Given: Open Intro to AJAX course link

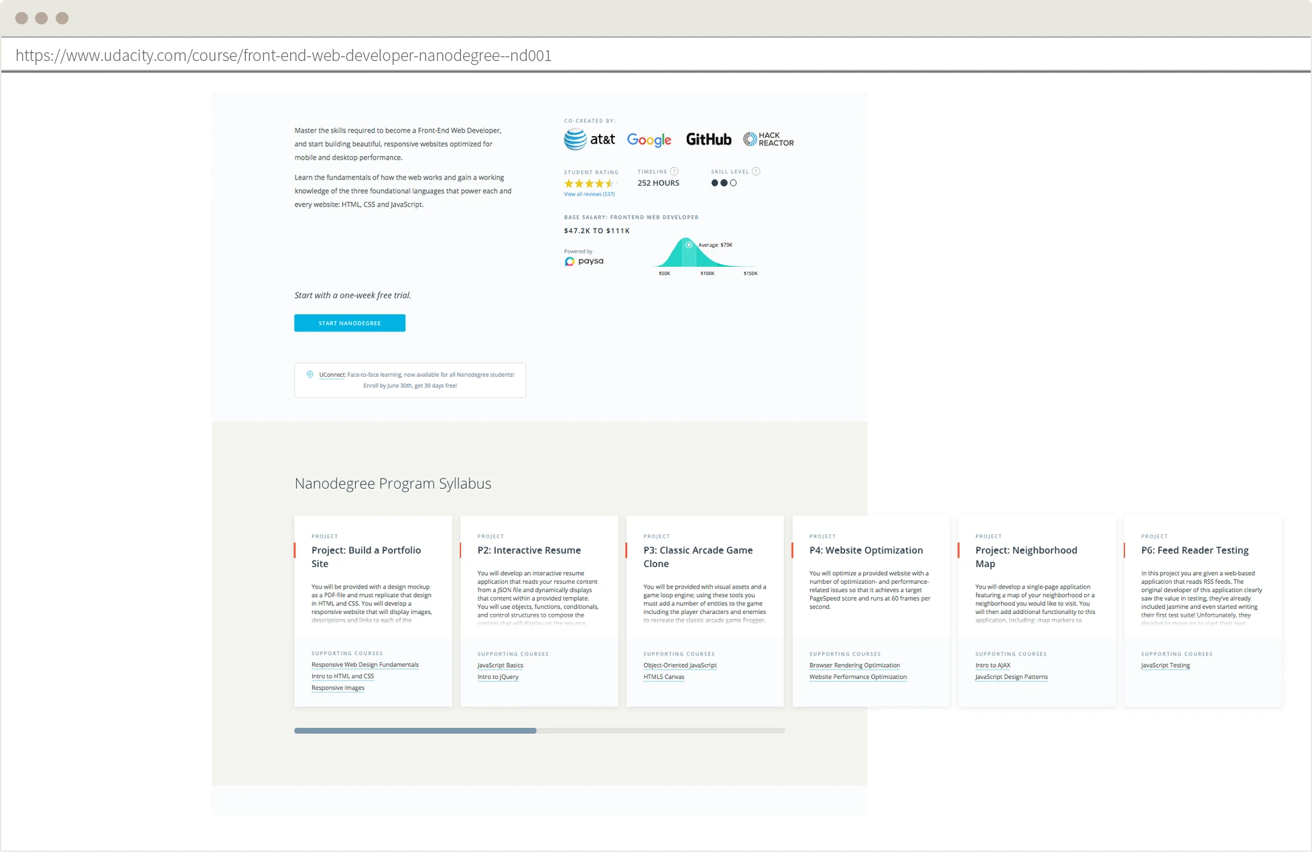Looking at the screenshot, I should 992,666.
